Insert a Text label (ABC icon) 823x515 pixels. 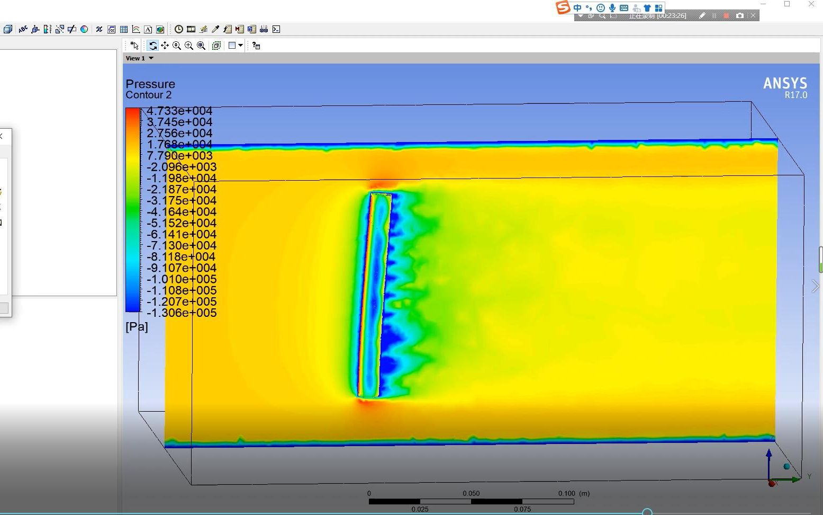point(23,29)
